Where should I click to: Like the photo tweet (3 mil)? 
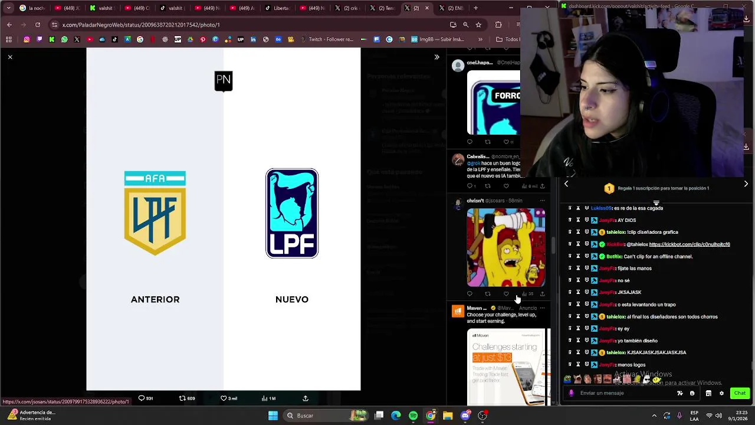(229, 398)
